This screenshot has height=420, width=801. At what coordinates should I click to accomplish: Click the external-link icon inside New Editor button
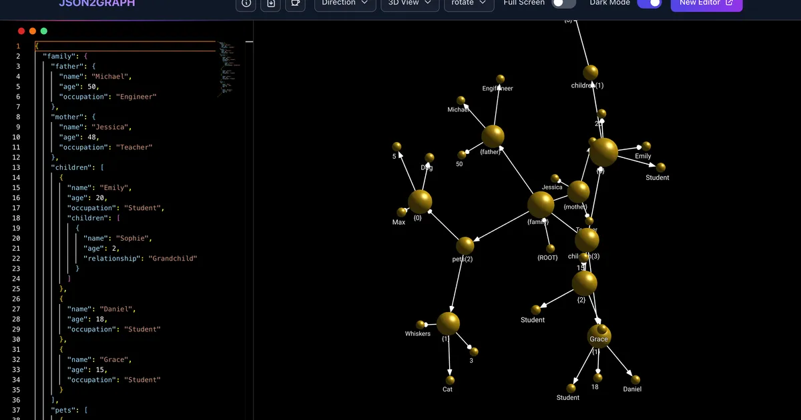point(728,3)
